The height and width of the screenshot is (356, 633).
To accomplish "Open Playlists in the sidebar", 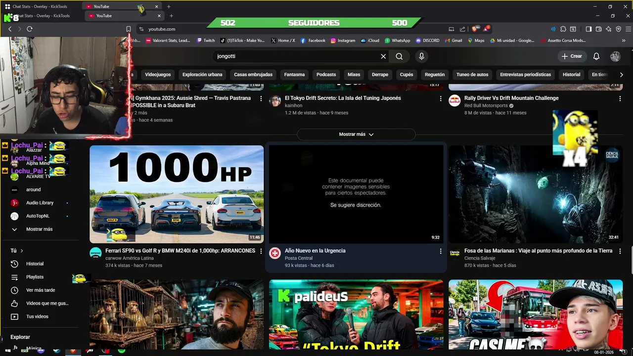I will pos(35,277).
